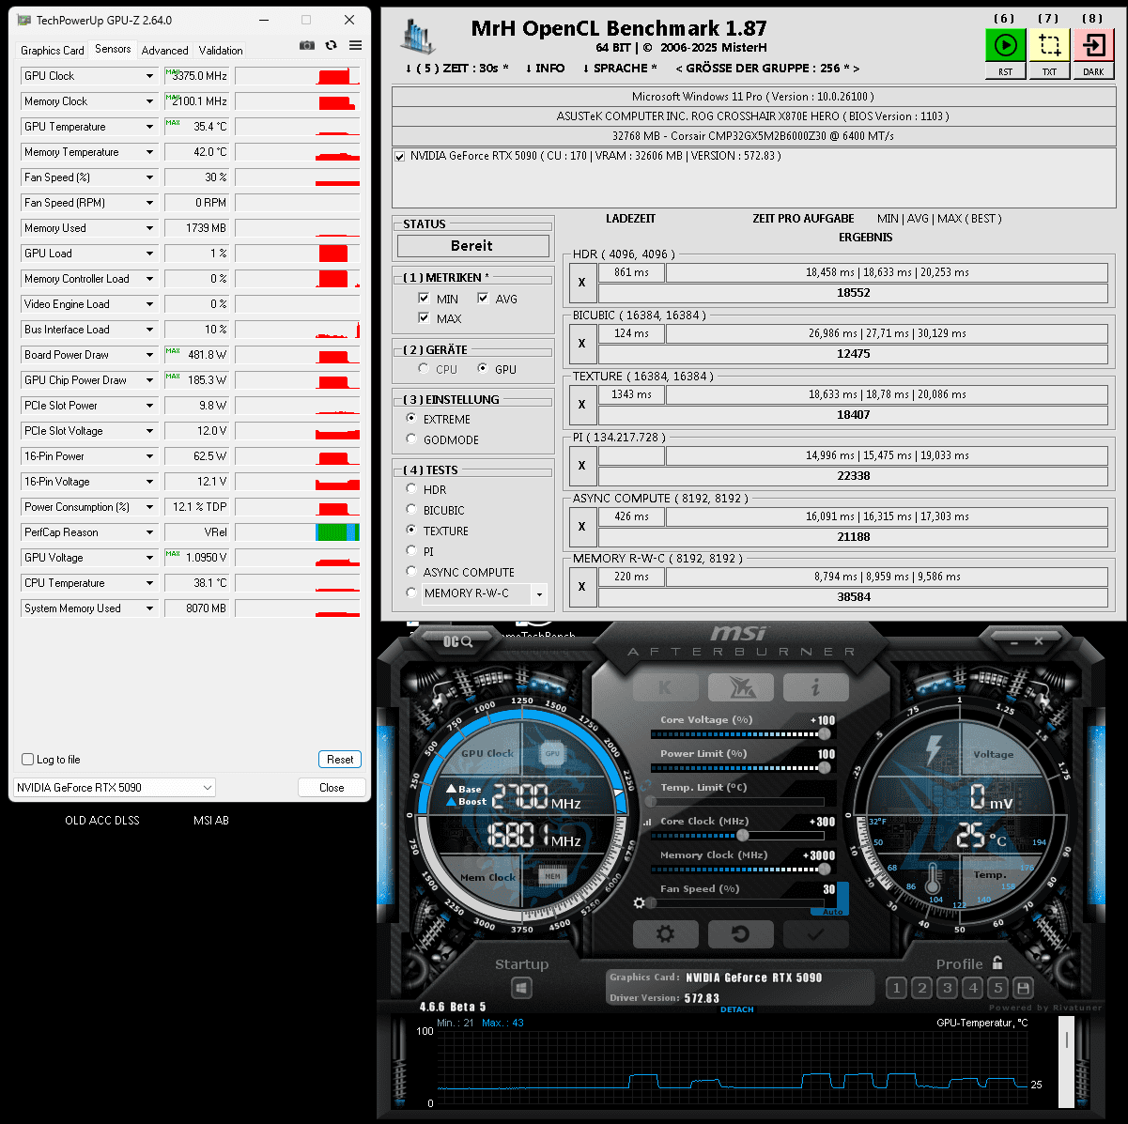Toggle NVIDIA GeForce RTX 5090 device checkbox
1128x1124 pixels.
(x=400, y=157)
